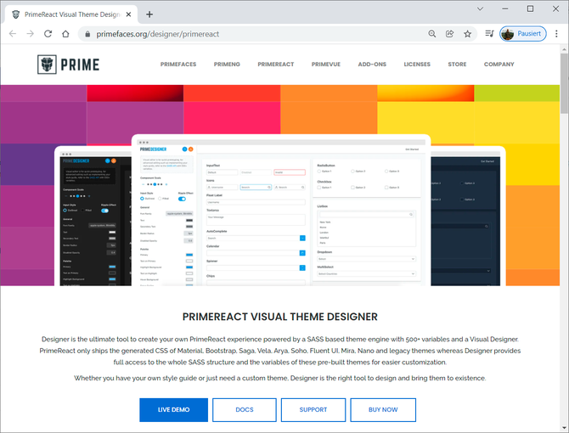Click the scrollbar down arrow
This screenshot has width=569, height=433.
tap(564, 428)
